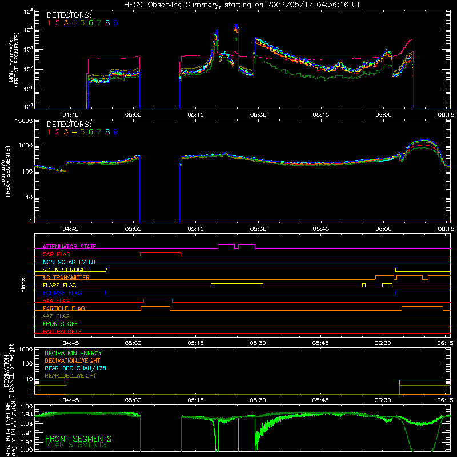
Task: Click the '(FRONT SEGMENTS)' y-axis title of top plot
Action: (x=18, y=60)
